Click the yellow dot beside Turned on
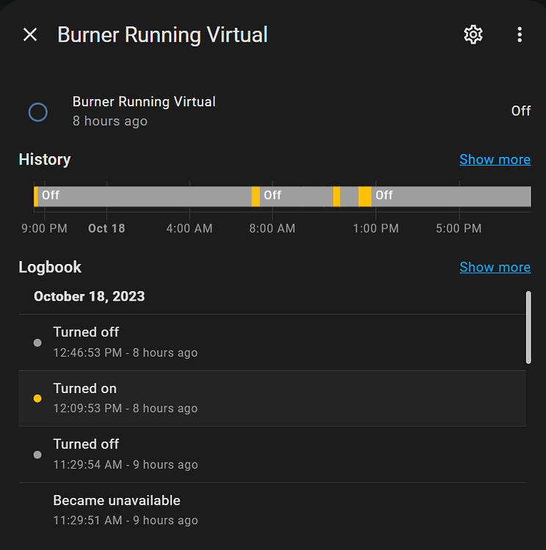 pyautogui.click(x=37, y=398)
